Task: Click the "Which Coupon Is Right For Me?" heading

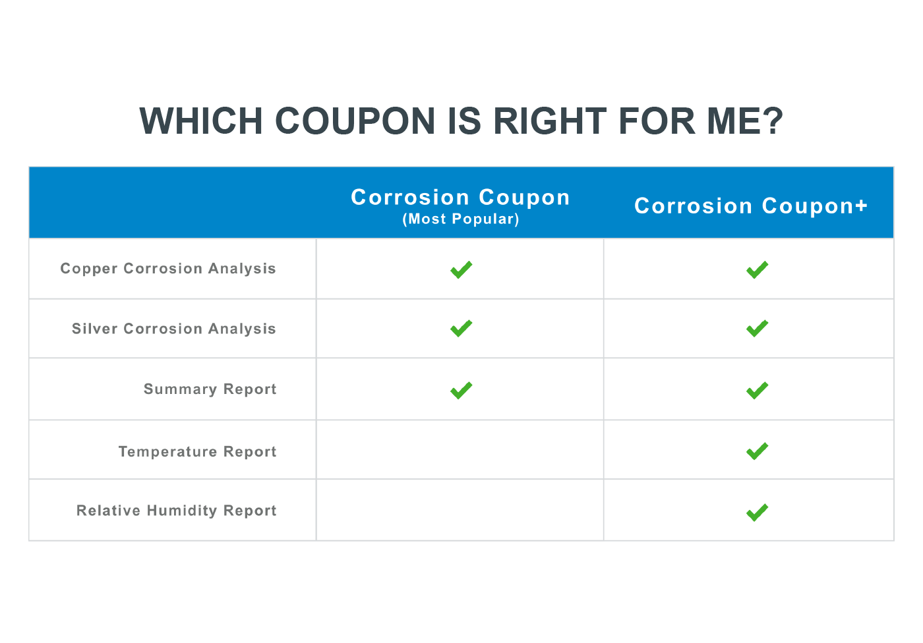Action: 461,121
